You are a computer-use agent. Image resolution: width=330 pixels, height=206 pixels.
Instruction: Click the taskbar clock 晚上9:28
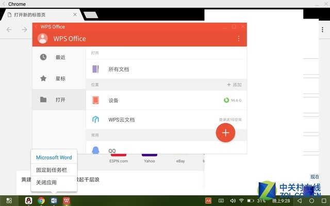tap(281, 201)
